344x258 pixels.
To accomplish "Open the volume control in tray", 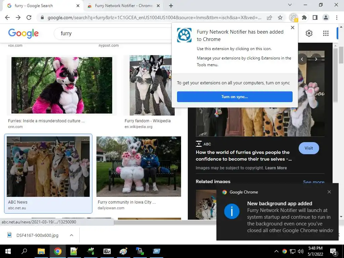I will pos(301,251).
